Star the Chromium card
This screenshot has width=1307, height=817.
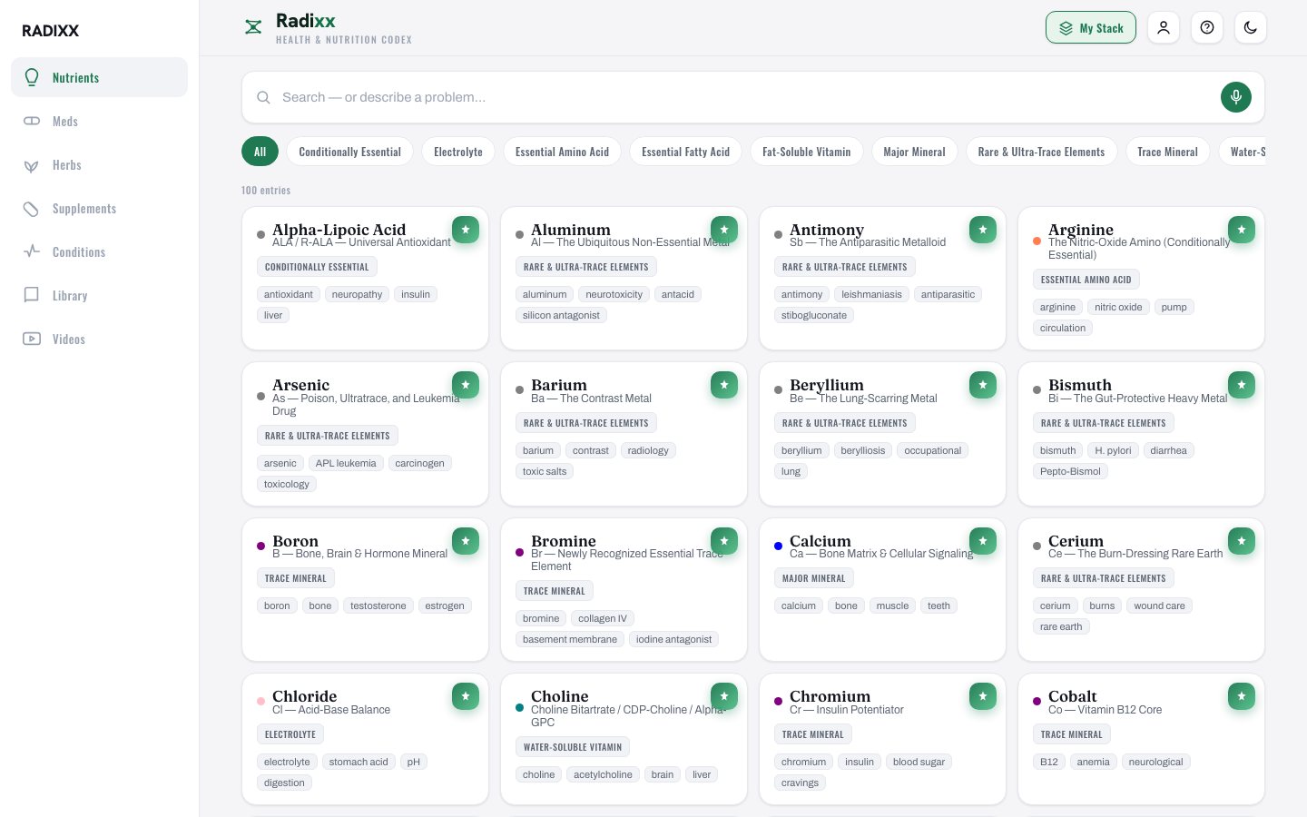(983, 696)
